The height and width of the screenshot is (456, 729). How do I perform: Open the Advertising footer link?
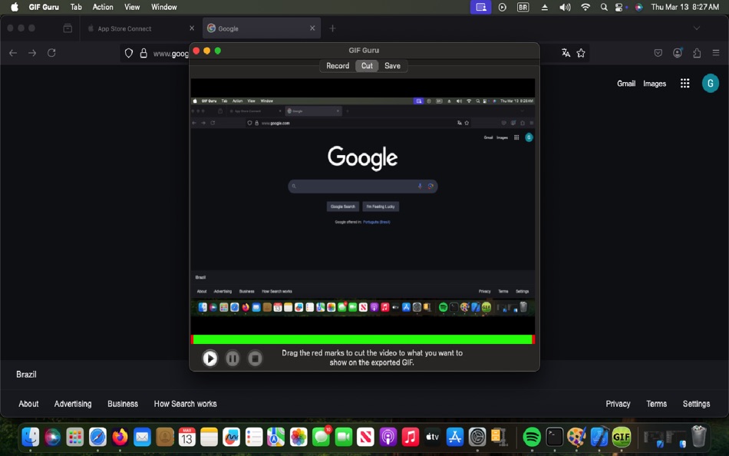pyautogui.click(x=73, y=404)
